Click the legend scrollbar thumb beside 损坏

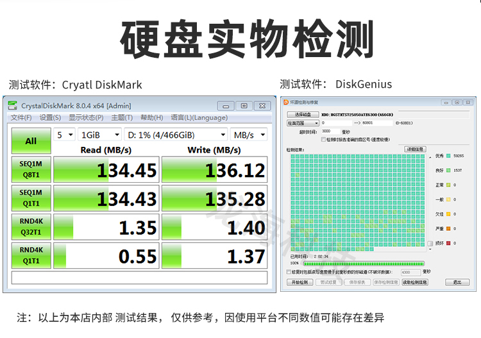[430, 243]
